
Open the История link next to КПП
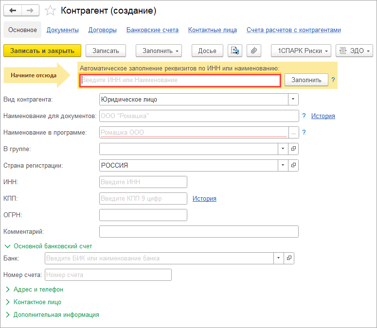coord(204,198)
